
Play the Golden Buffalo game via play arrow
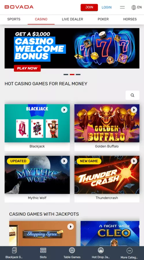click(134, 110)
